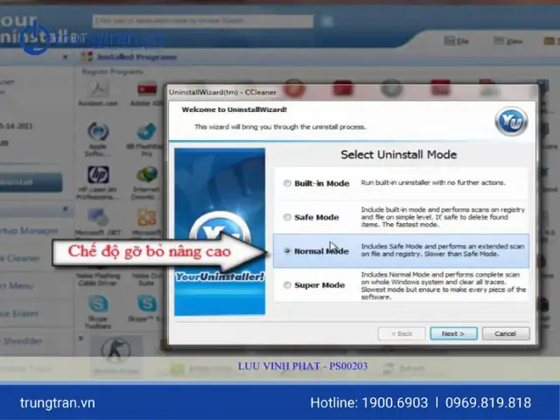
Task: Click the YourUninstaller! banner image in wizard
Action: coord(220,232)
